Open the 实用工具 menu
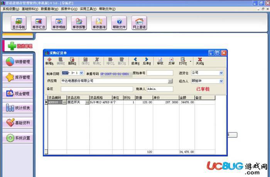Image resolution: width=270 pixels, height=177 pixels. [88, 9]
